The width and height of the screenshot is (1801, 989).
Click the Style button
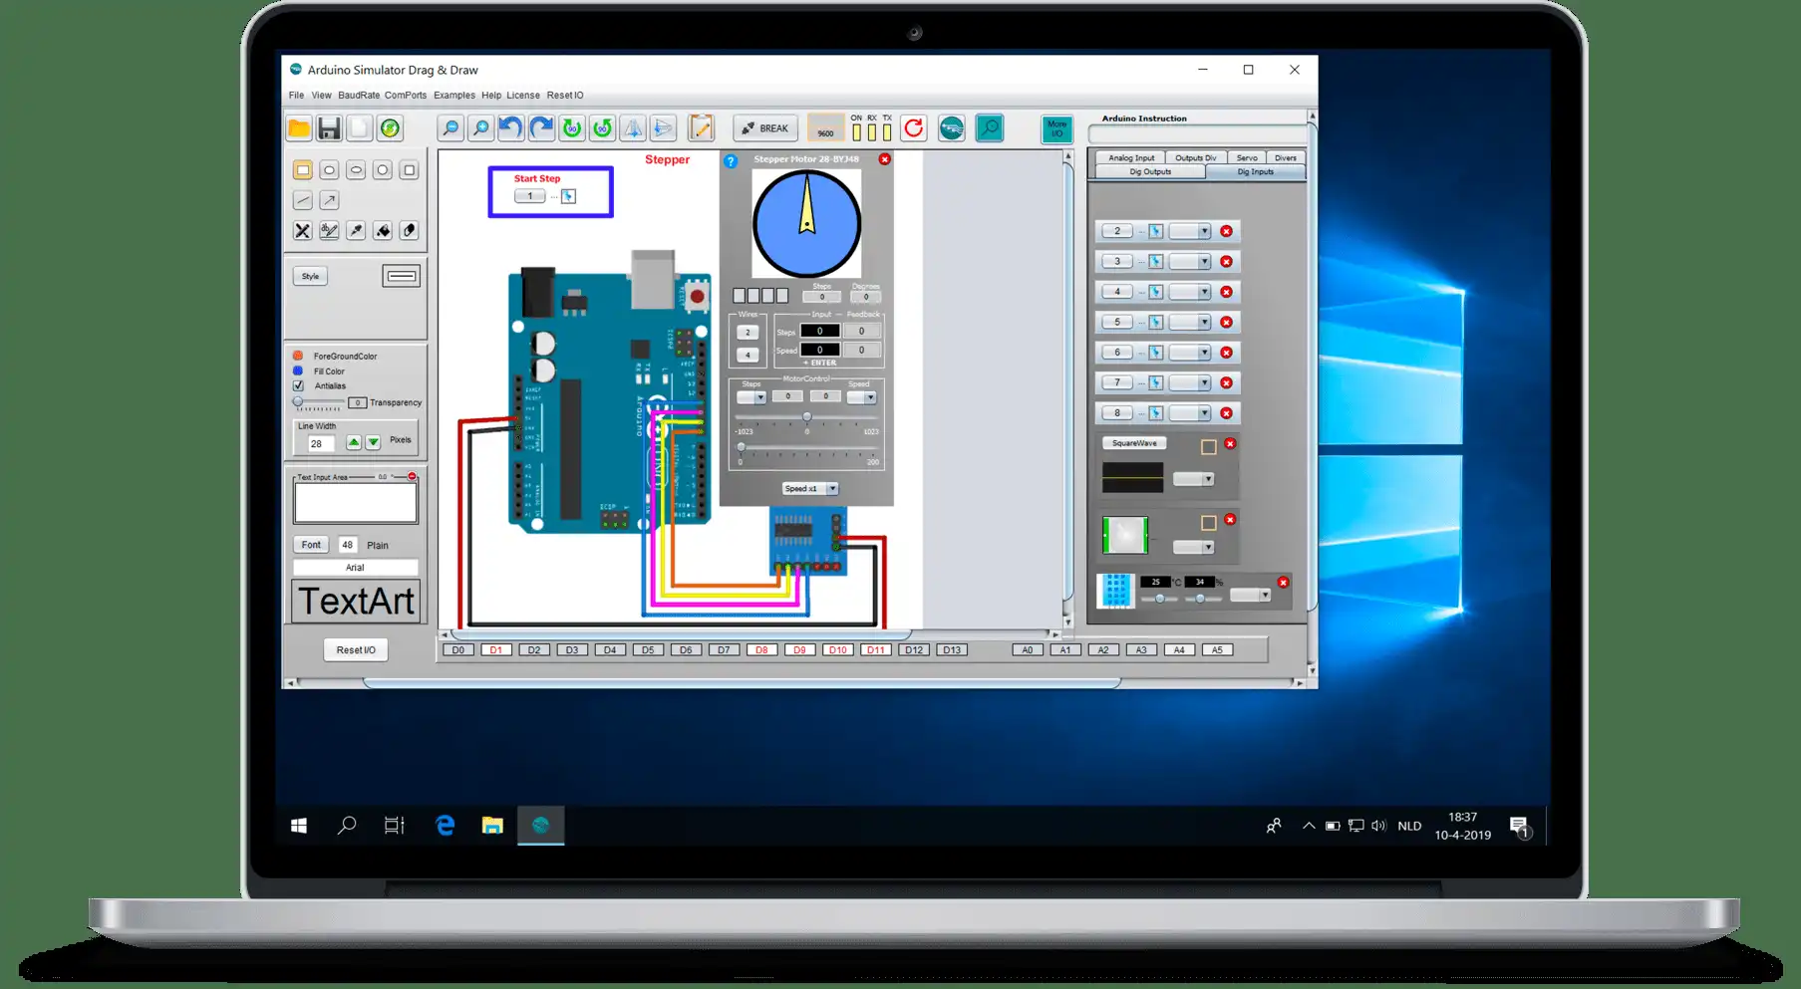pyautogui.click(x=311, y=277)
